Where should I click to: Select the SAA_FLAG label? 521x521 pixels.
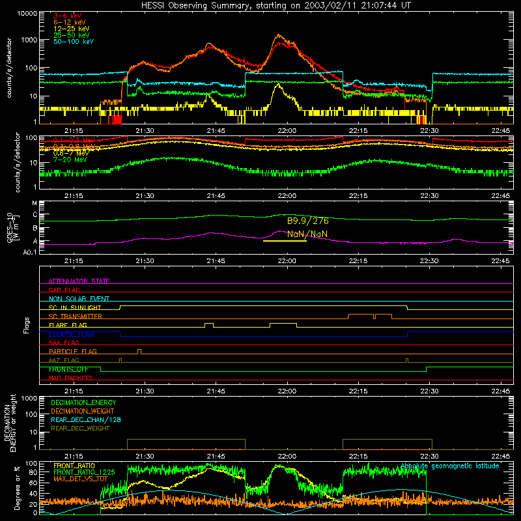(64, 343)
